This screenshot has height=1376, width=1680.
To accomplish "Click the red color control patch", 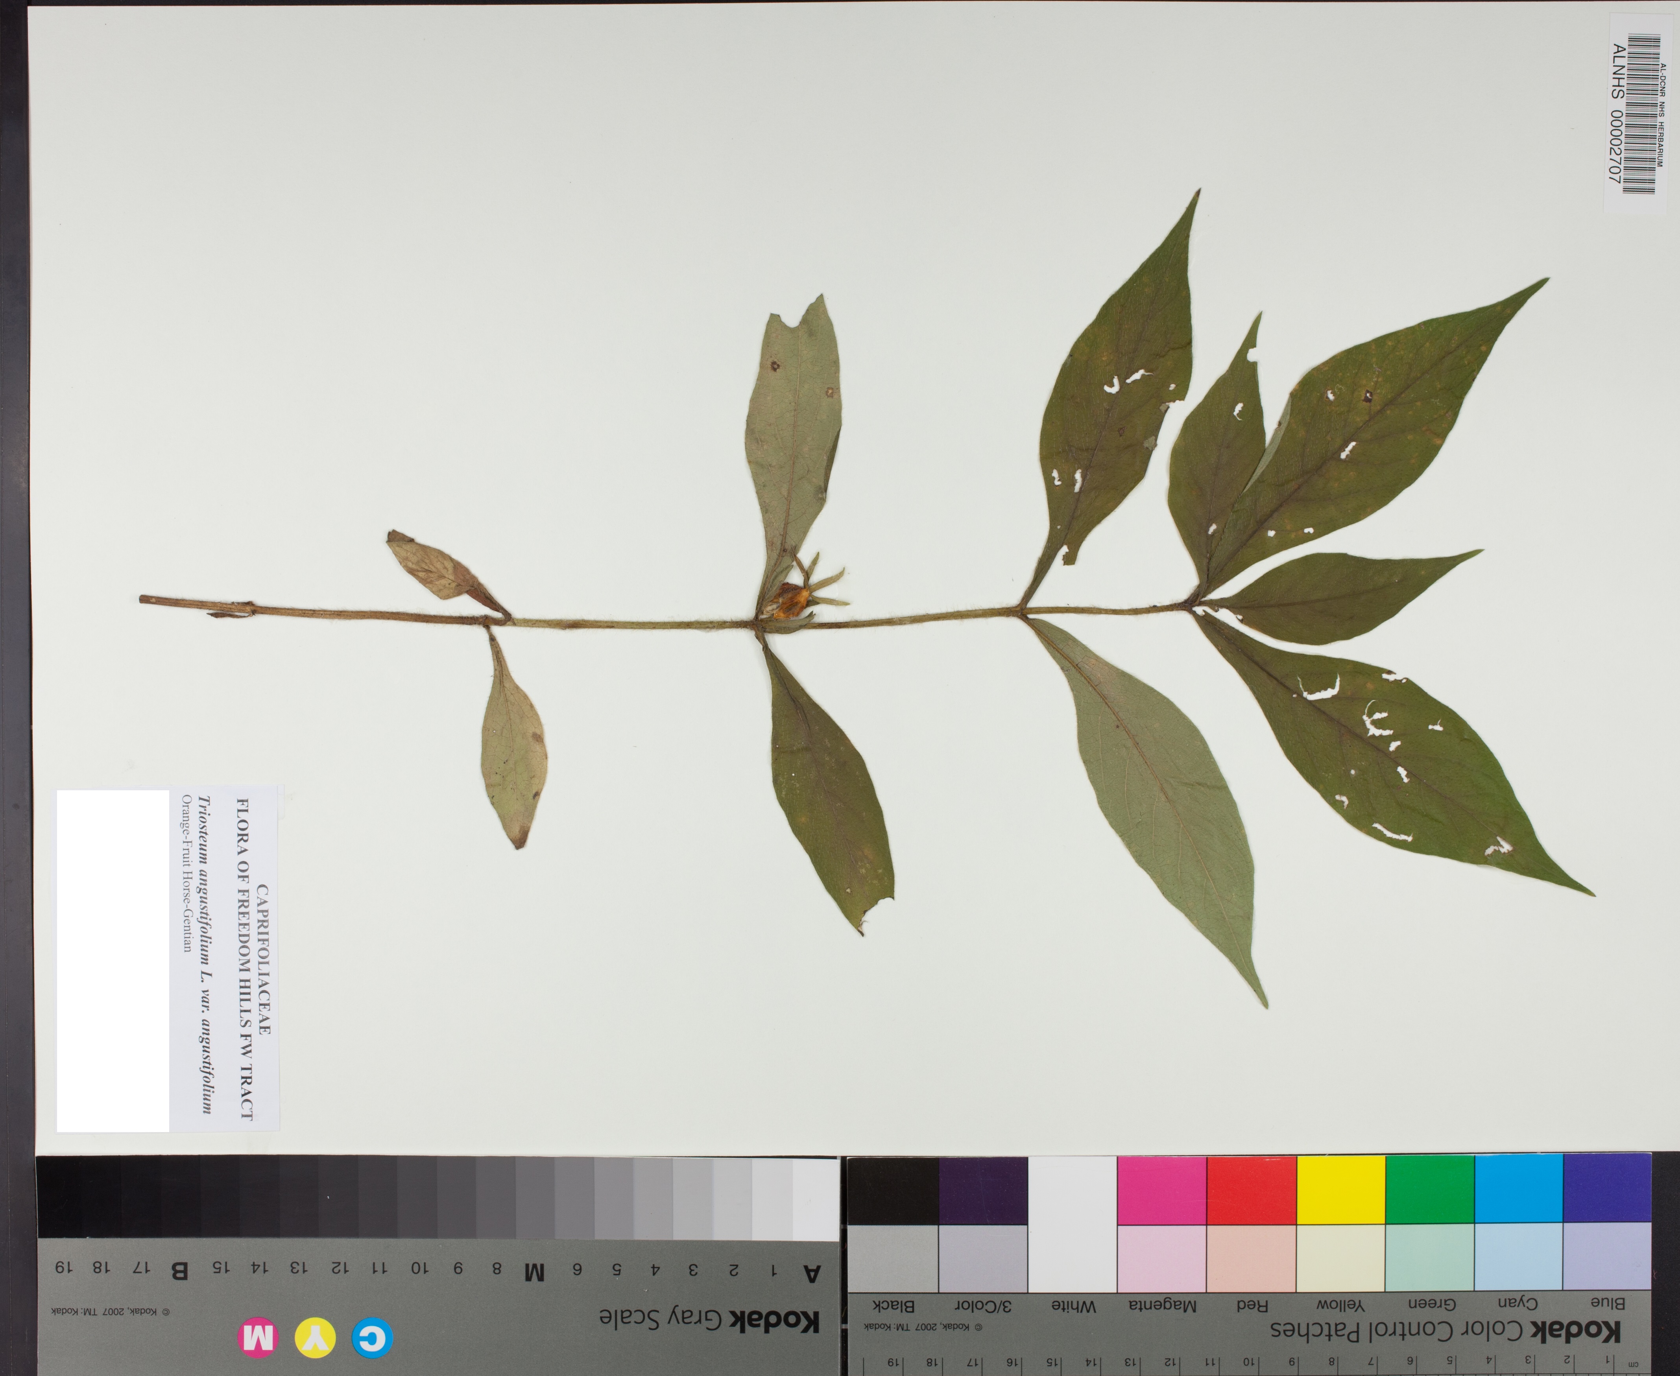I will tap(1252, 1190).
